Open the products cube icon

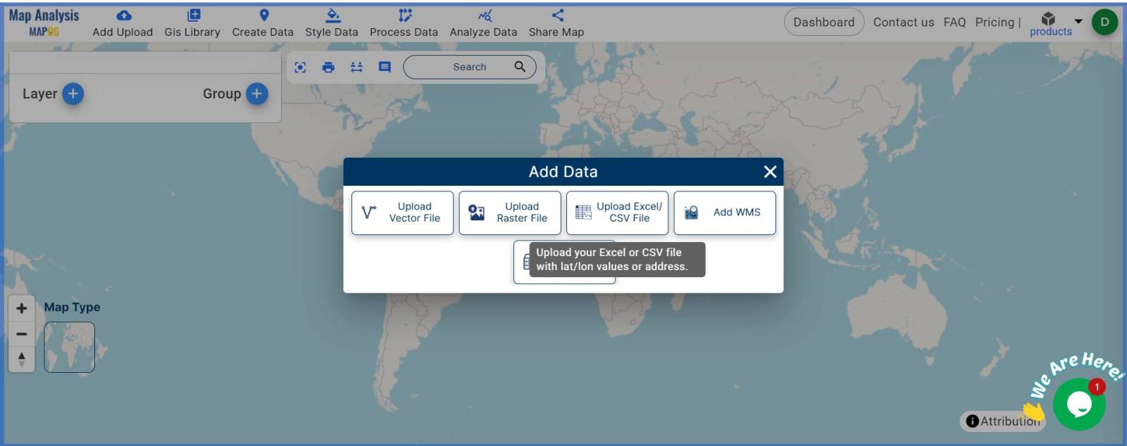click(1048, 19)
